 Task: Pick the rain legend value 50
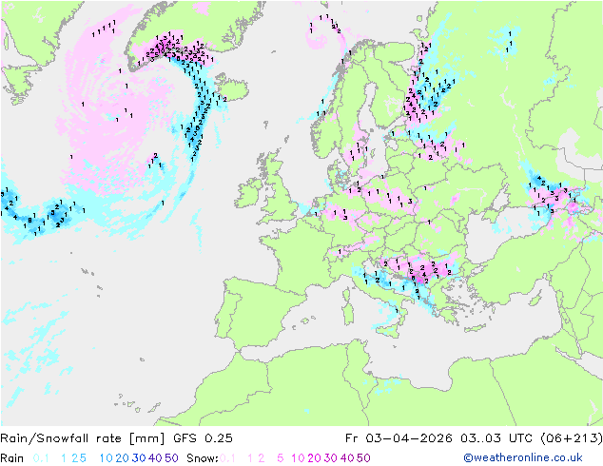171,458
